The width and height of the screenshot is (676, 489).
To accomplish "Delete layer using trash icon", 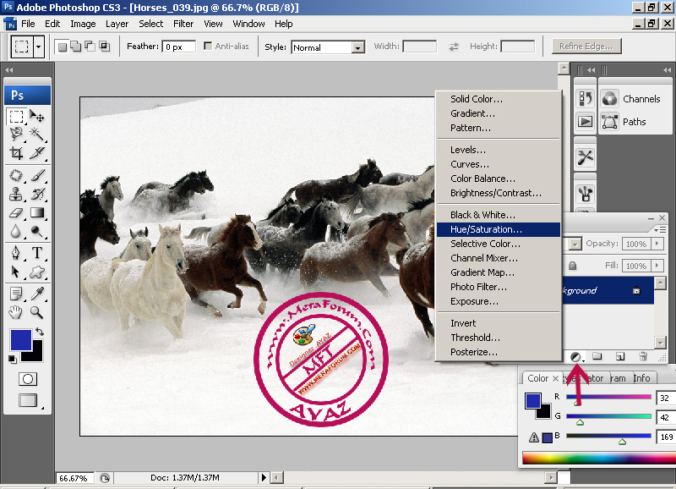I will click(642, 357).
